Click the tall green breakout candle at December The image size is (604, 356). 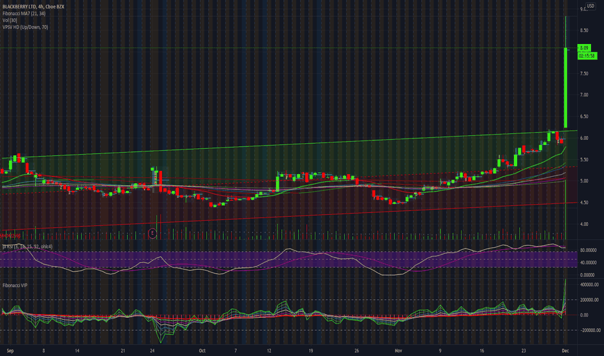pos(566,87)
